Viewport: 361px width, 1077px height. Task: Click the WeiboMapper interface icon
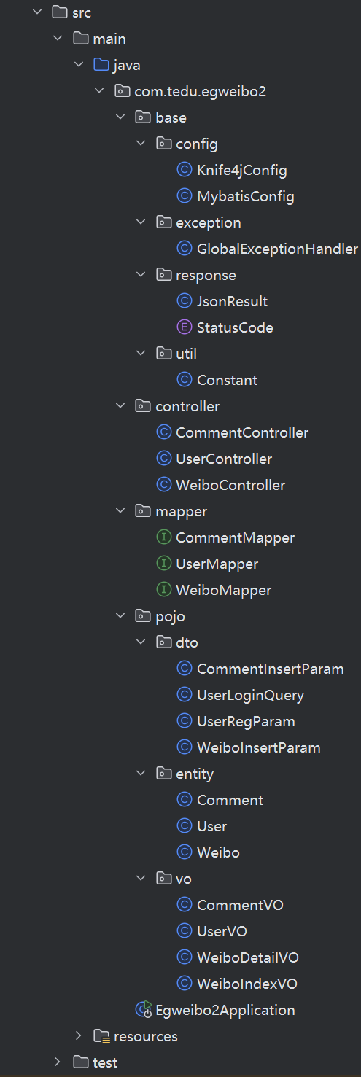tap(164, 590)
